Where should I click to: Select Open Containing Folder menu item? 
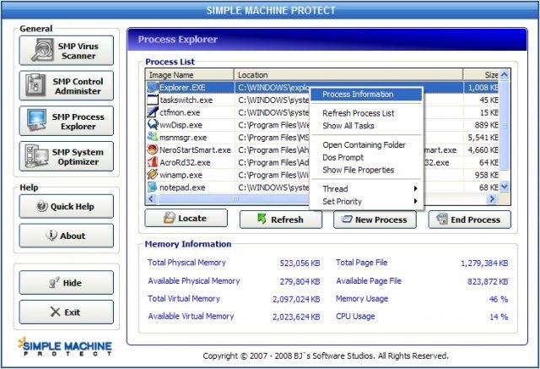pyautogui.click(x=366, y=145)
